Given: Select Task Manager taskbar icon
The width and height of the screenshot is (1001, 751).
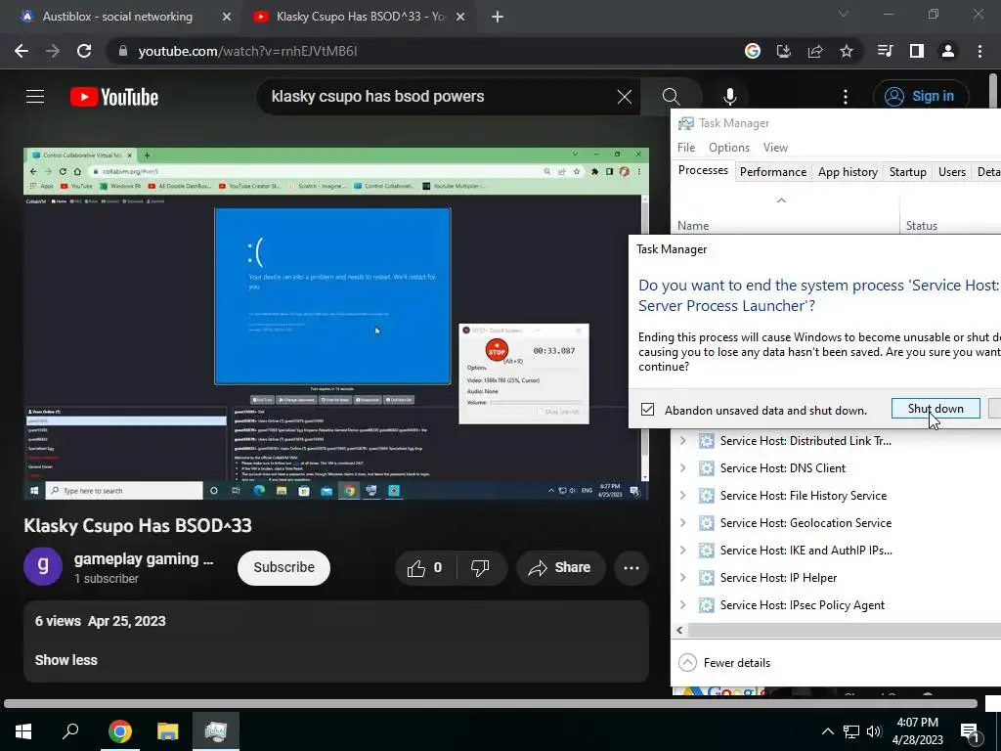Looking at the screenshot, I should click(x=216, y=730).
